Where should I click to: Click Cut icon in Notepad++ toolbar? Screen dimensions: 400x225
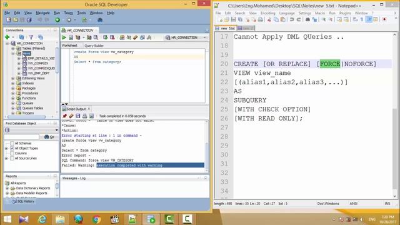[x=269, y=19]
